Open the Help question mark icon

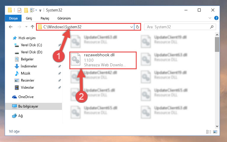216,18
